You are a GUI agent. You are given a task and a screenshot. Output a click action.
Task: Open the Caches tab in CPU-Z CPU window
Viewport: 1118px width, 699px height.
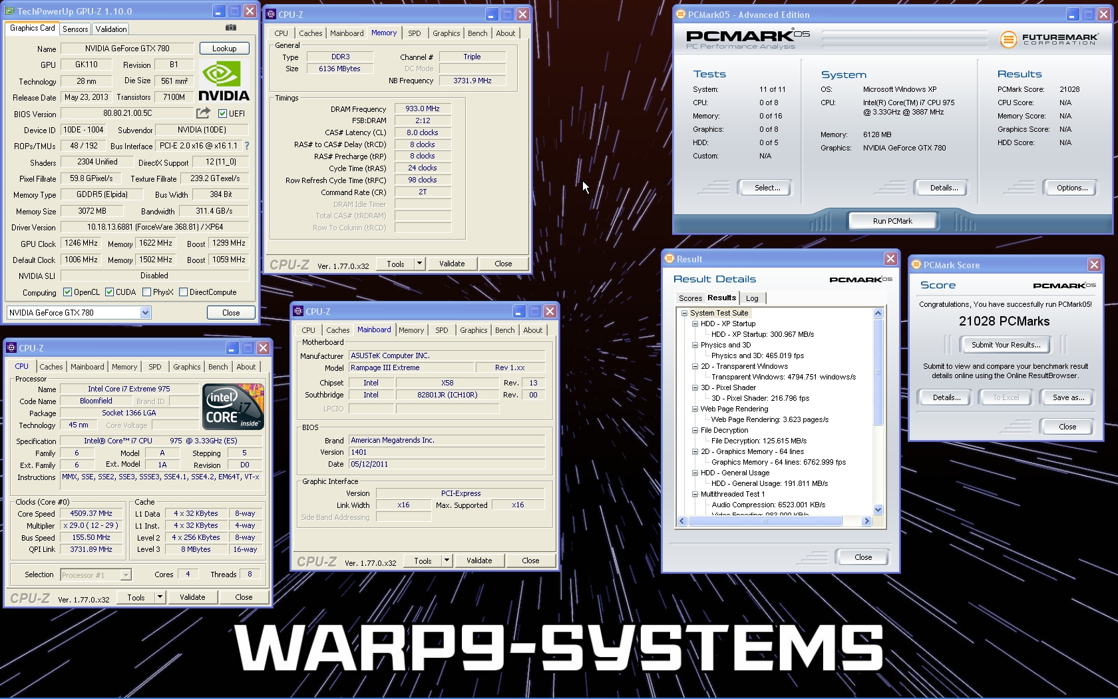tap(51, 367)
